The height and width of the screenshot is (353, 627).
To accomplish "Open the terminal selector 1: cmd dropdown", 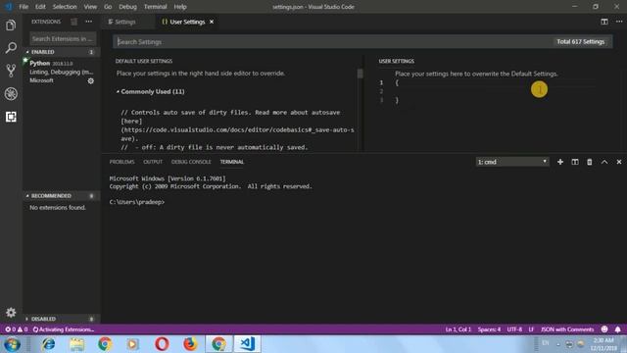I will (512, 162).
